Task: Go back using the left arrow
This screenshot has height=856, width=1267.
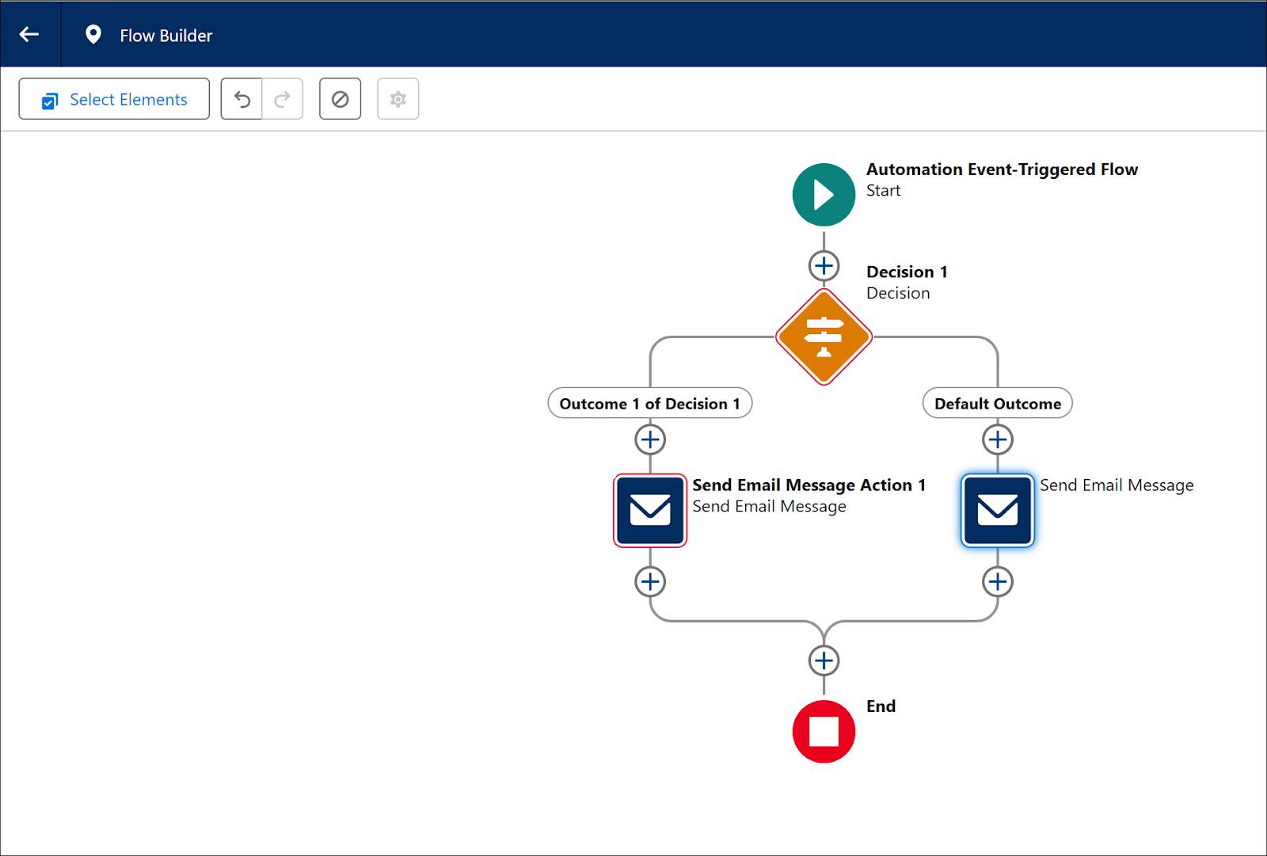Action: coord(29,34)
